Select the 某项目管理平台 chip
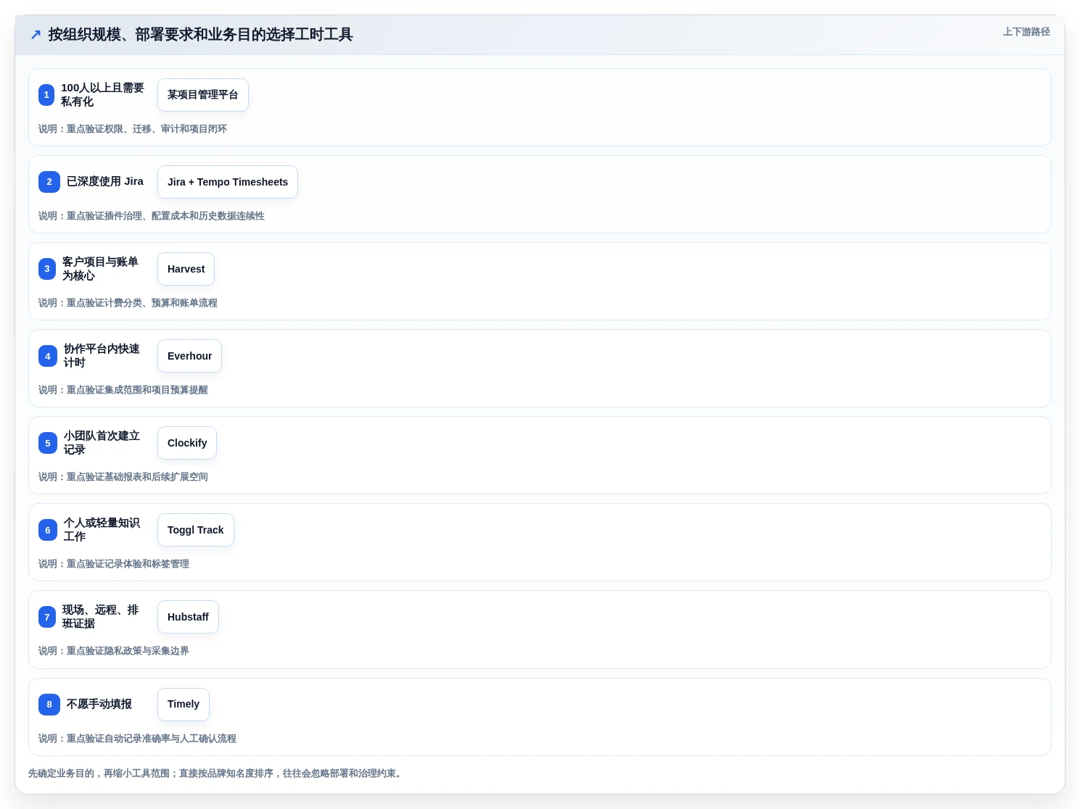1080x809 pixels. pyautogui.click(x=203, y=95)
